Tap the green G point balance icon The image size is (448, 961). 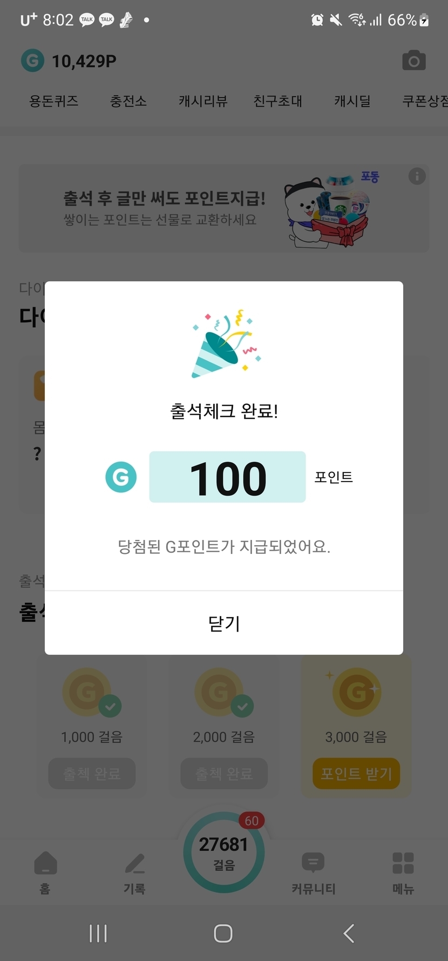[x=32, y=60]
